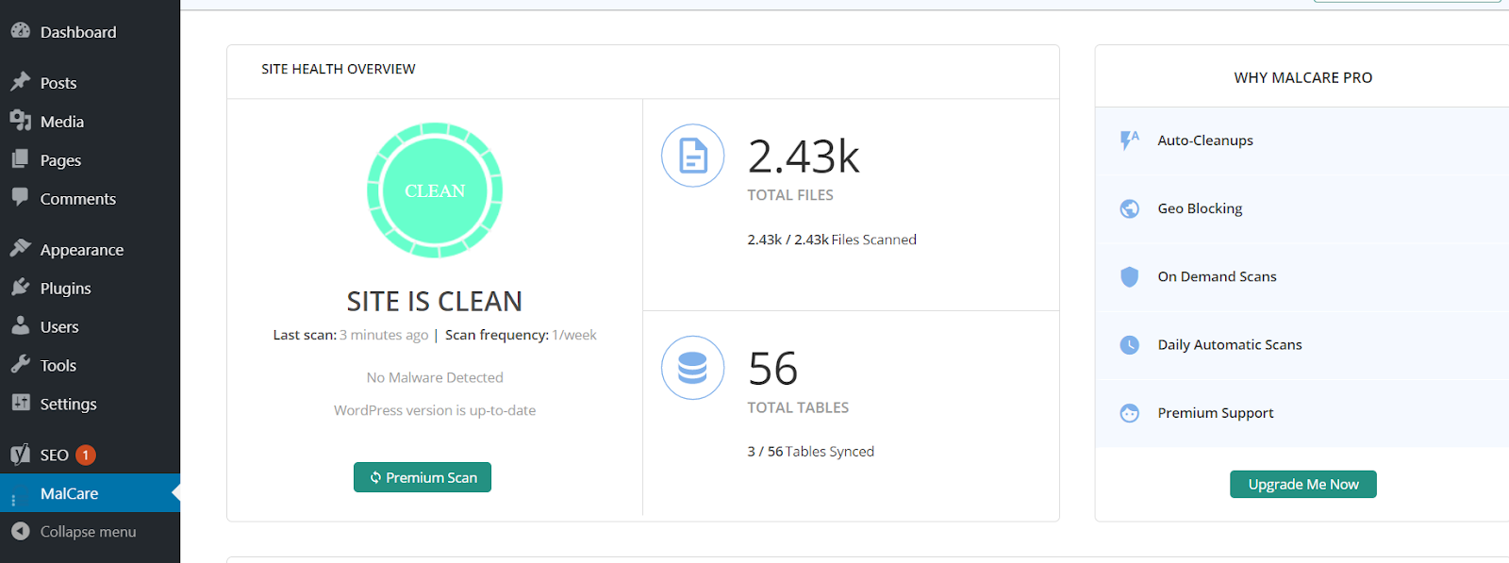Click the Total Tables database icon

(692, 368)
